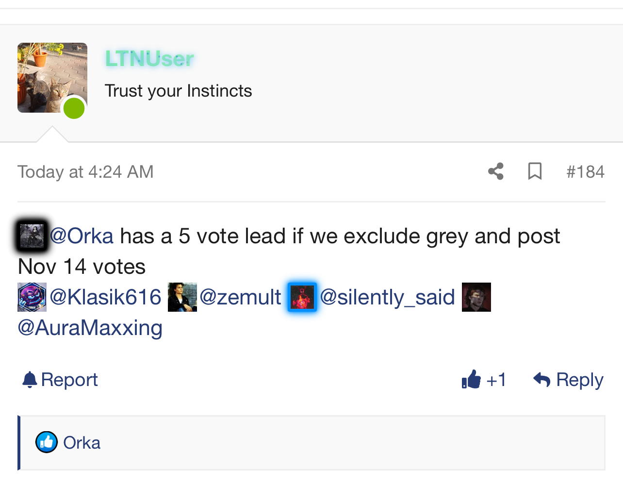Click the green online status dot
623x487 pixels.
(x=74, y=108)
